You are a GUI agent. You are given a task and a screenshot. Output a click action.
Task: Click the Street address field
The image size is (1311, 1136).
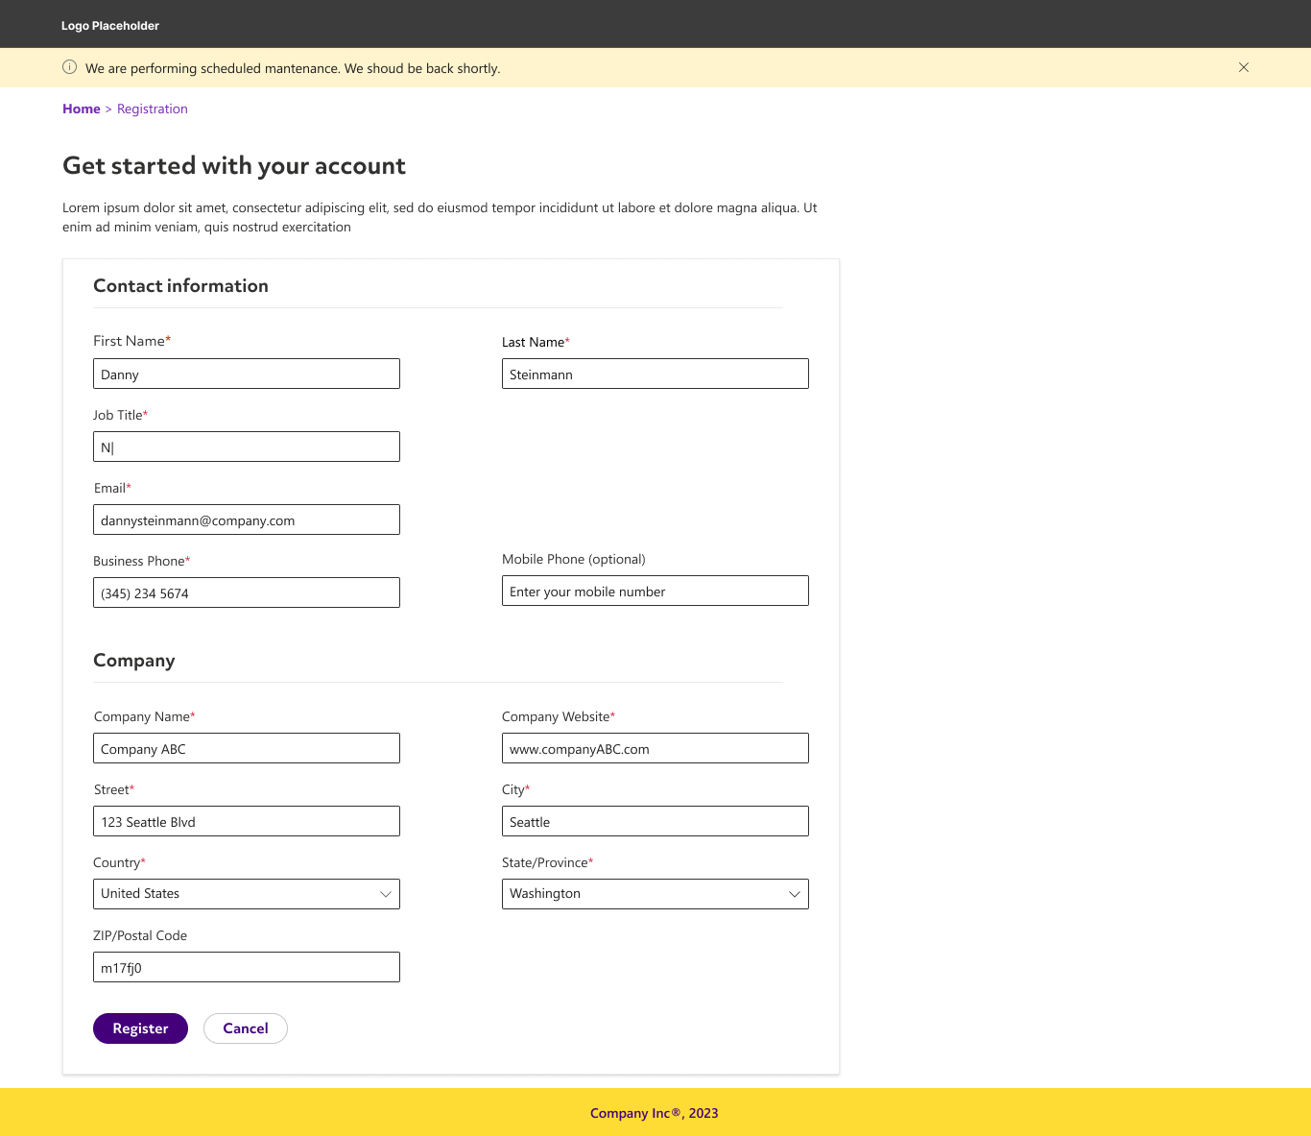pos(247,821)
